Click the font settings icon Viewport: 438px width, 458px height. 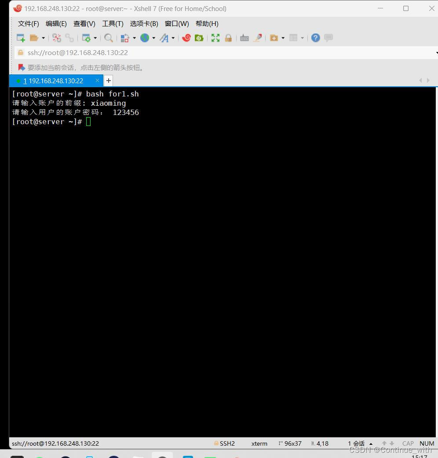point(164,38)
